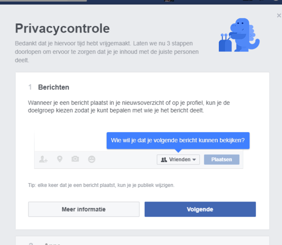
Task: Click the tip text about changing audience
Action: 101,185
